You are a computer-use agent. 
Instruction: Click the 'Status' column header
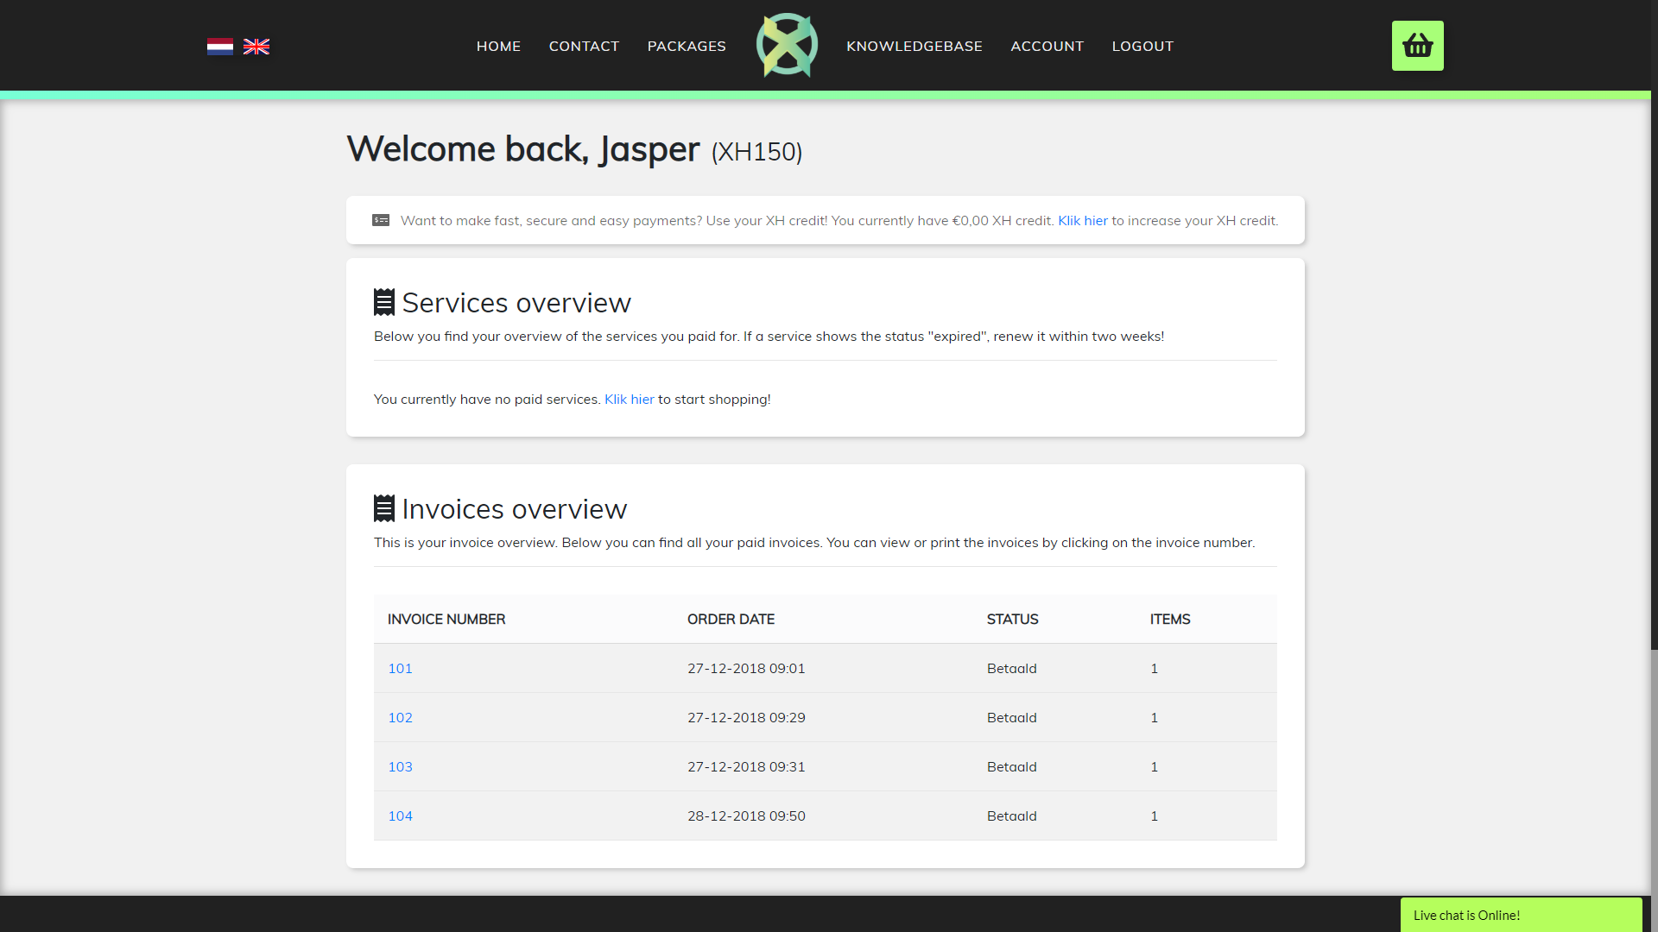coord(1012,619)
